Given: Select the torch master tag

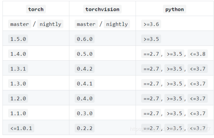Looking at the screenshot, I should click(20, 24).
